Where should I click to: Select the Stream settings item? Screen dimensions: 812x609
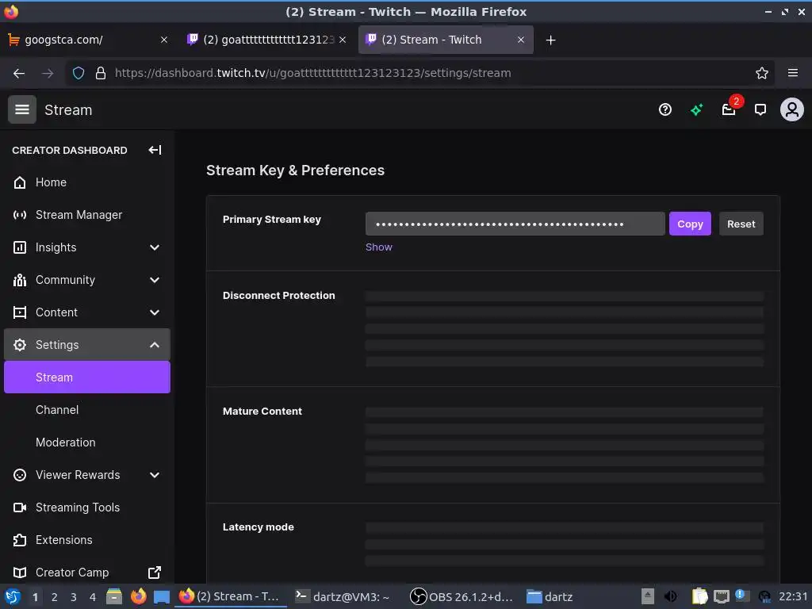point(87,377)
